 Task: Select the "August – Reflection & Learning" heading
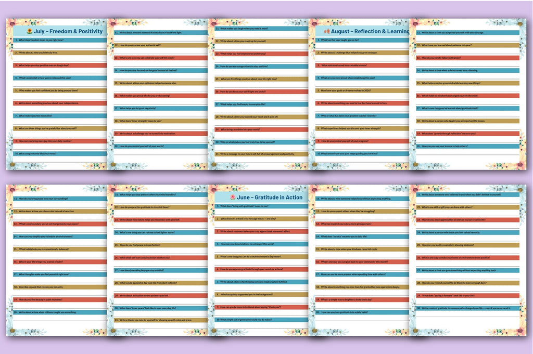pyautogui.click(x=370, y=31)
